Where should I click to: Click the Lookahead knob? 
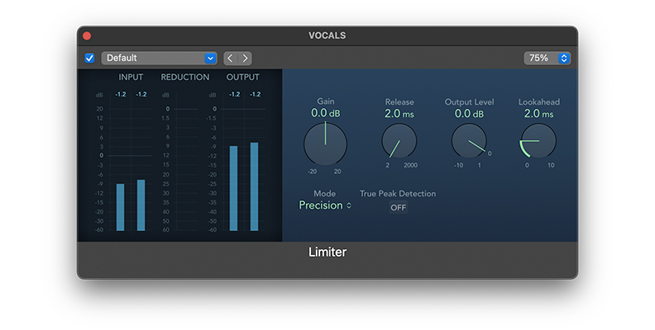[x=538, y=141]
